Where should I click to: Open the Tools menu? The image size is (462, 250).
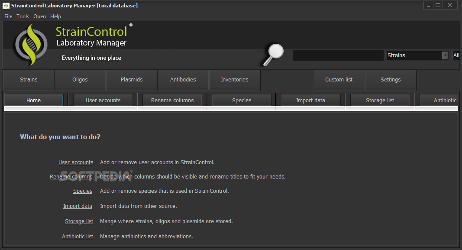23,16
